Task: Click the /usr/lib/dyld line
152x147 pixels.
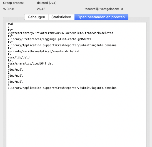Action: [19, 57]
